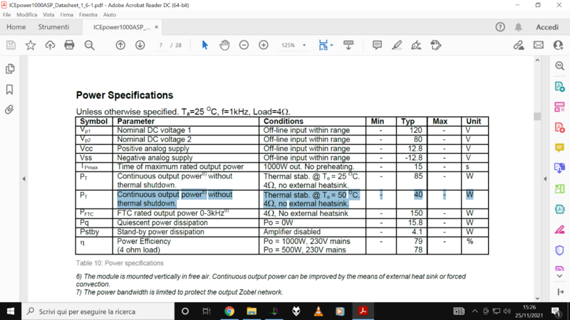Open the Modifica menu
This screenshot has width=570, height=320.
(x=27, y=15)
